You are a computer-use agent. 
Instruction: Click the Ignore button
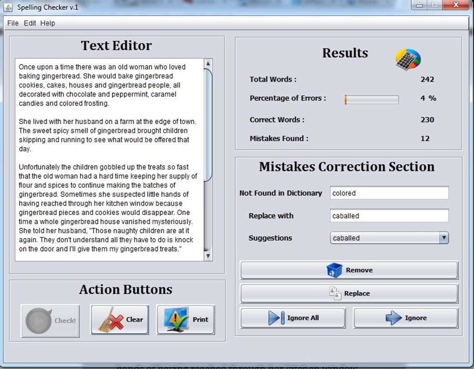click(x=406, y=317)
